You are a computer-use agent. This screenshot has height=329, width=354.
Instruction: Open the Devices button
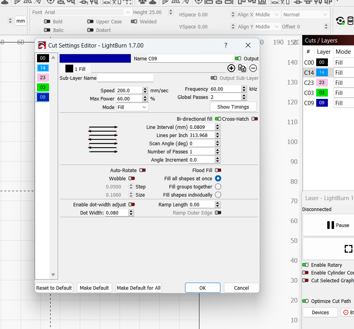click(x=320, y=312)
